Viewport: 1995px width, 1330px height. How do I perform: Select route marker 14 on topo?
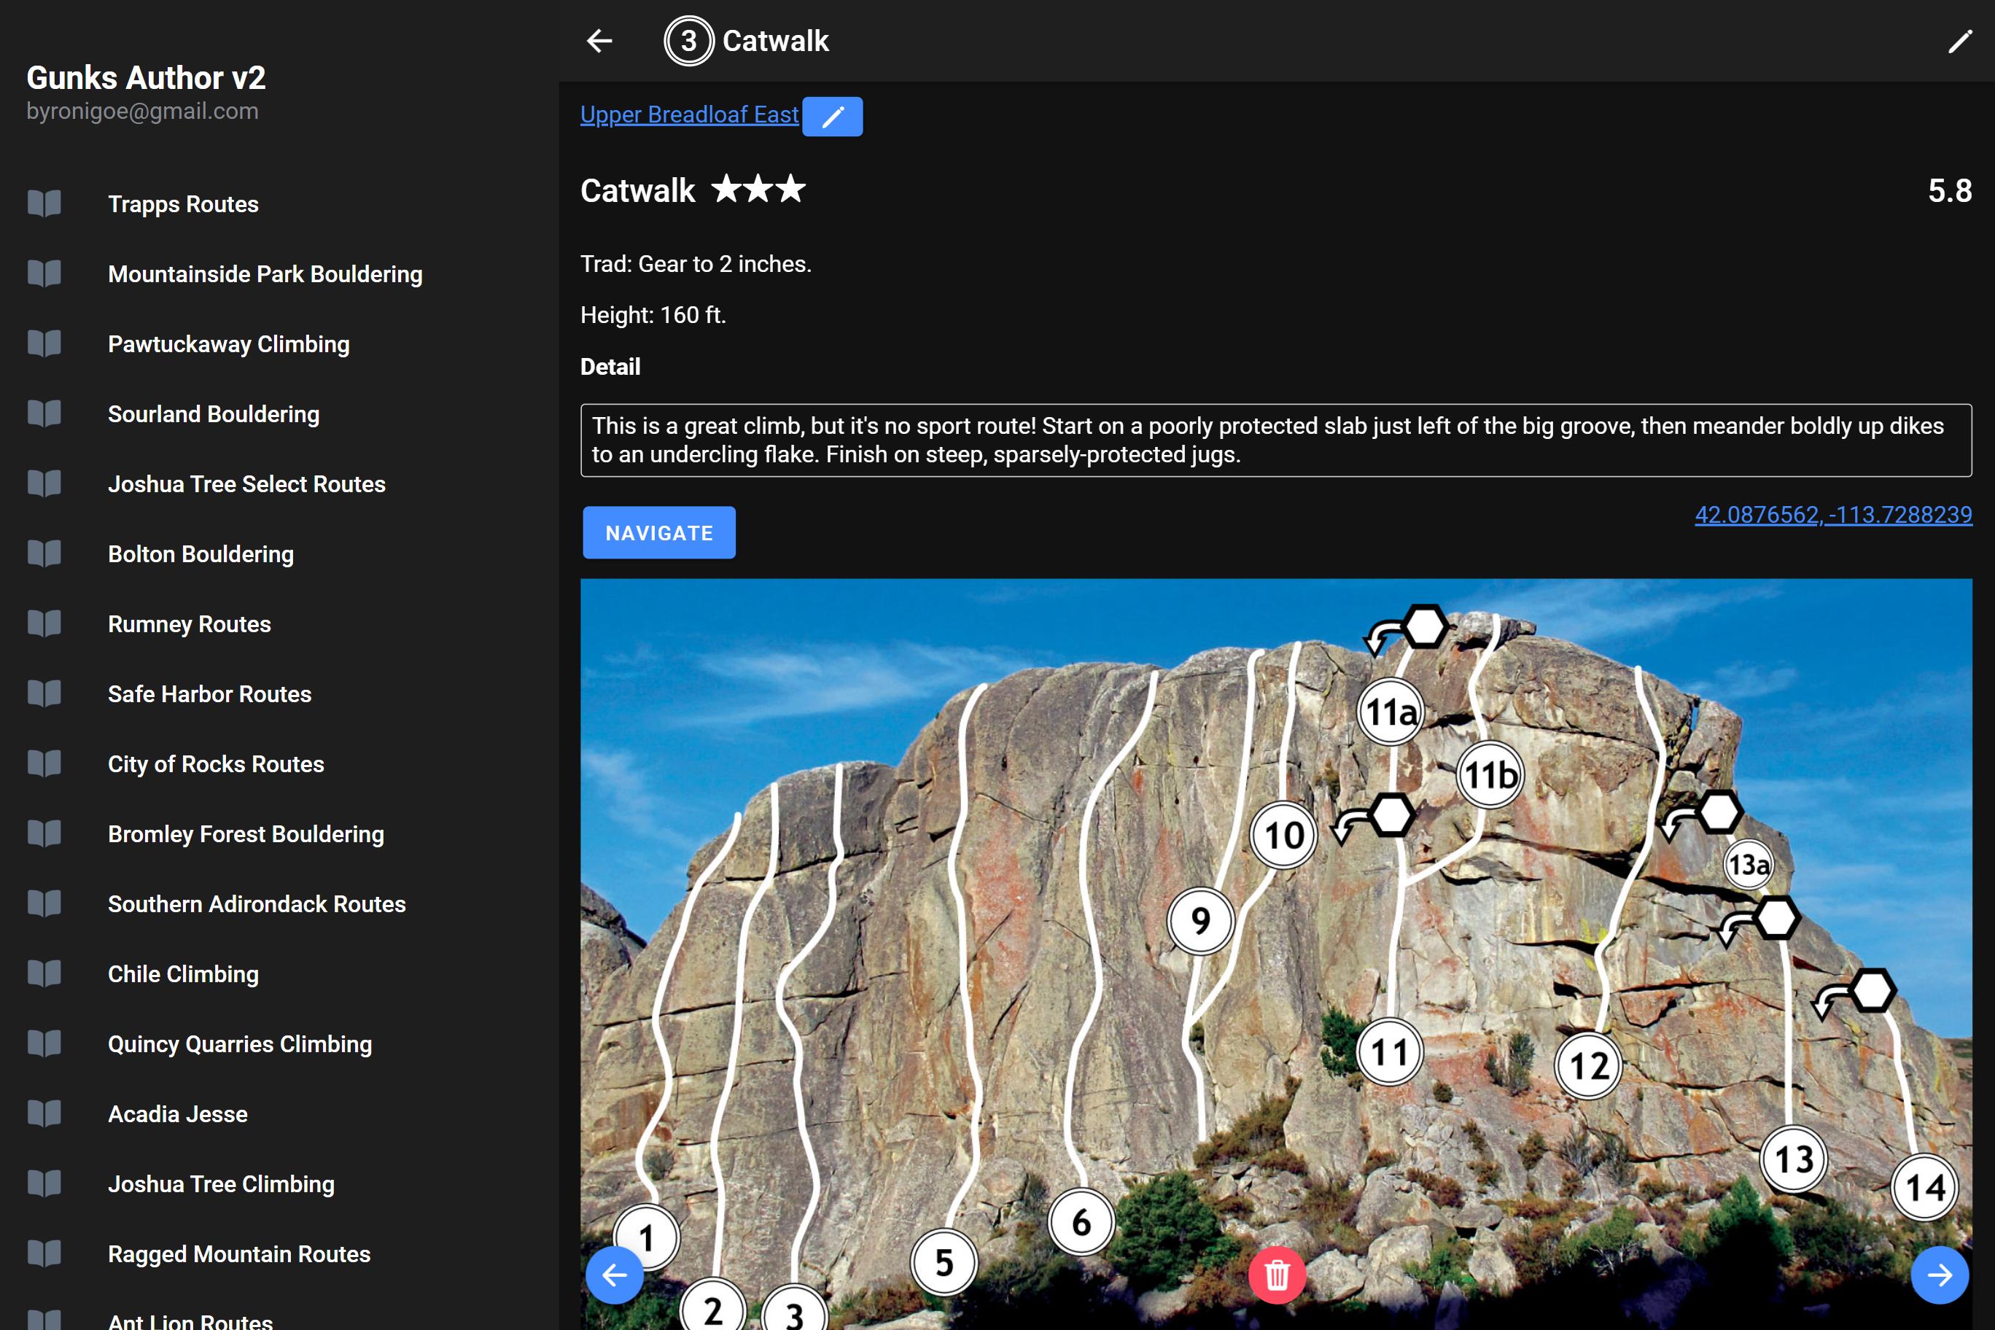[1924, 1188]
